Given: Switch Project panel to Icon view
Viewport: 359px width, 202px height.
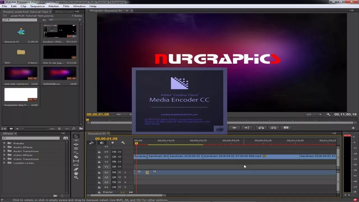Looking at the screenshot, I should coord(11,129).
